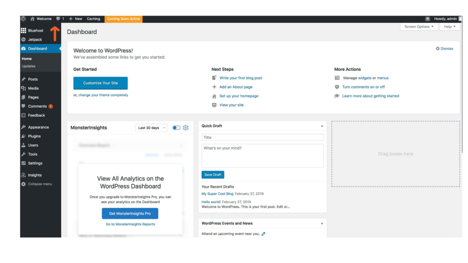Image resolution: width=468 pixels, height=263 pixels.
Task: Collapse WordPress Events and News widget
Action: (322, 223)
